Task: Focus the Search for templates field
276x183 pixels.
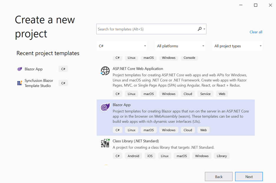Action: 146,29
